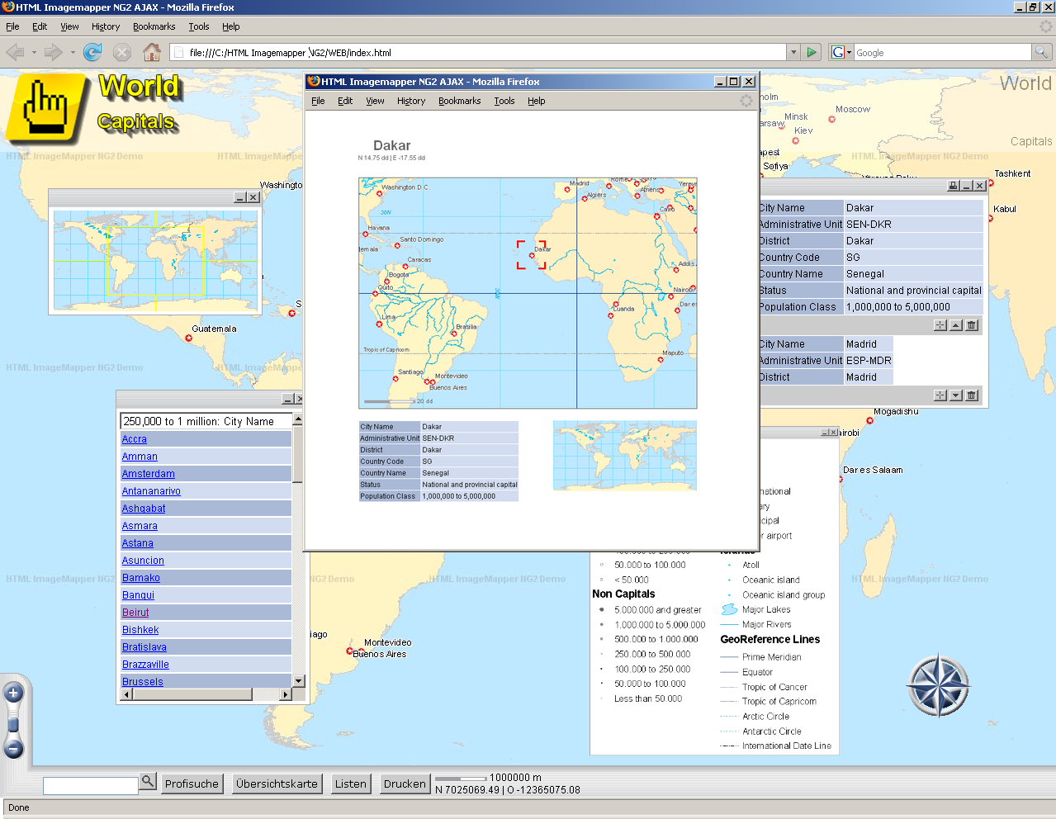Open the History menu in the Dakar popup window
The image size is (1056, 819).
pyautogui.click(x=410, y=101)
